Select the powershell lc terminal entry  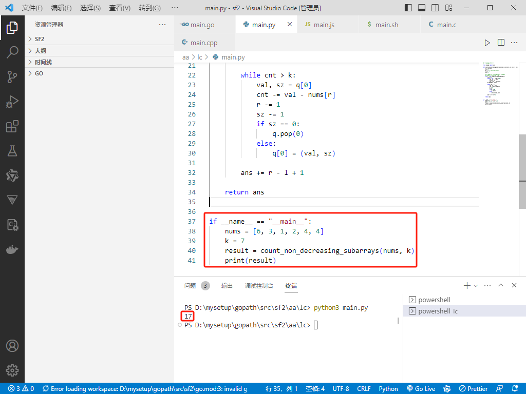(464, 311)
